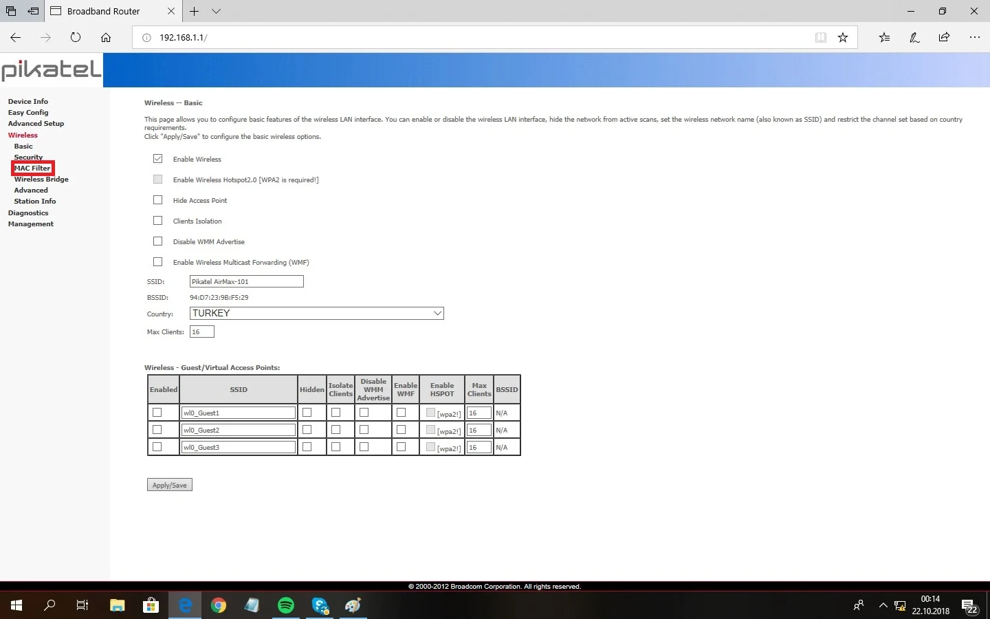Open Diagnostics menu
The height and width of the screenshot is (619, 990).
[x=28, y=213]
